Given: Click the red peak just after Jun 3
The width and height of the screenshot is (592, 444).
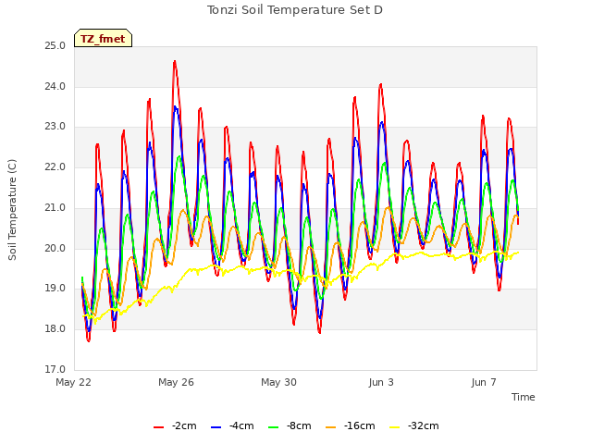Looking at the screenshot, I should click(380, 85).
